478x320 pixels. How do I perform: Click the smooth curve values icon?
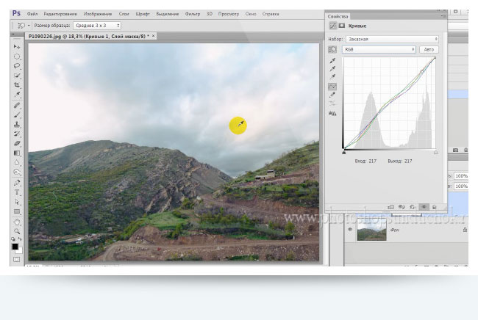[332, 103]
